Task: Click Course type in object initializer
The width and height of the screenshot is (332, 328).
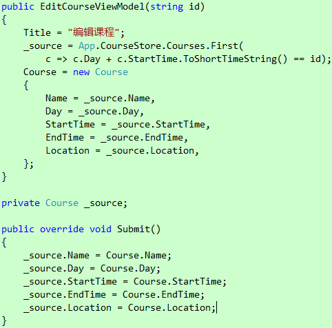Action: [x=112, y=72]
